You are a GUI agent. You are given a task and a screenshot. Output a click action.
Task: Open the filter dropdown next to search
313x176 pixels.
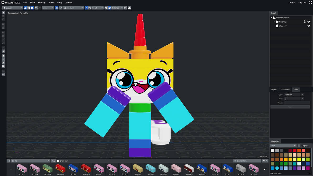(265, 161)
